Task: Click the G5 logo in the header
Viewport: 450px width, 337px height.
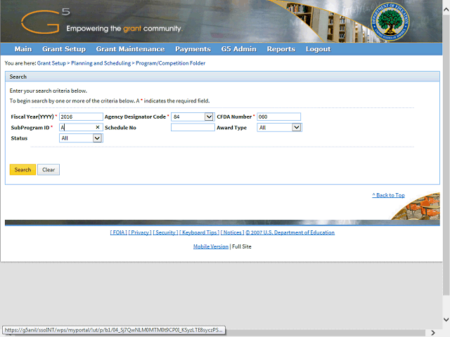Action: pos(45,20)
